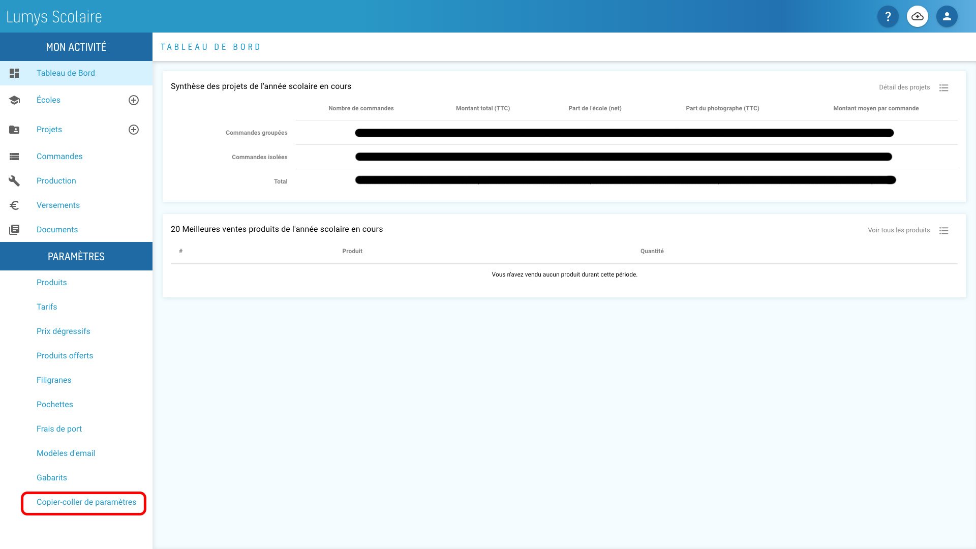
Task: Click the Tableau de Bord grid icon
Action: pyautogui.click(x=14, y=73)
